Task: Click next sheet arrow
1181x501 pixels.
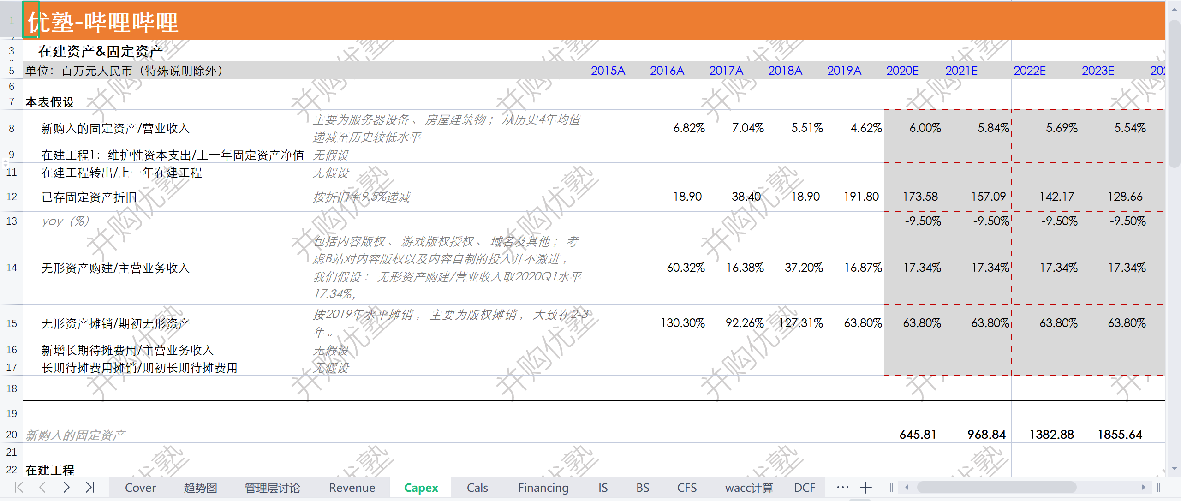Action: pos(66,487)
